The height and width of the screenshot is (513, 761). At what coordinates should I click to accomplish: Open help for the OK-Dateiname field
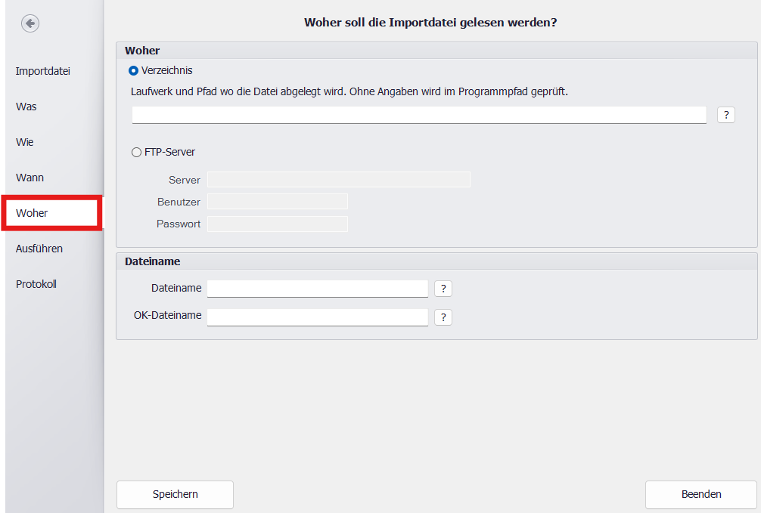click(443, 317)
